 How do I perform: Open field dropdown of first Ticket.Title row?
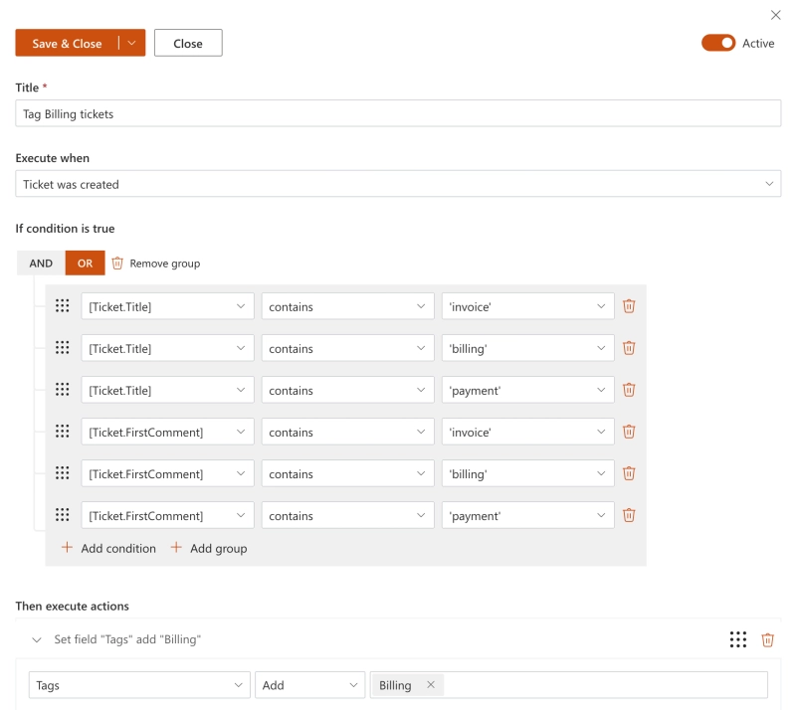(167, 306)
